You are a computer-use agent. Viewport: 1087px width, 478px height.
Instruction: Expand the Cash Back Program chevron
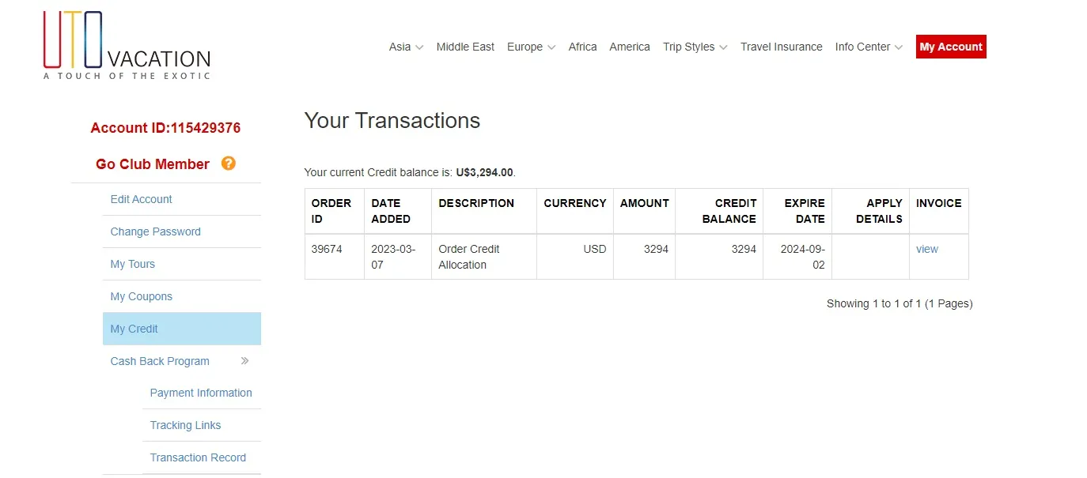pyautogui.click(x=244, y=361)
